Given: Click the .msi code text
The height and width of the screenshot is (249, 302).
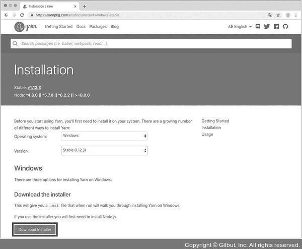Looking at the screenshot, I should pyautogui.click(x=54, y=206).
